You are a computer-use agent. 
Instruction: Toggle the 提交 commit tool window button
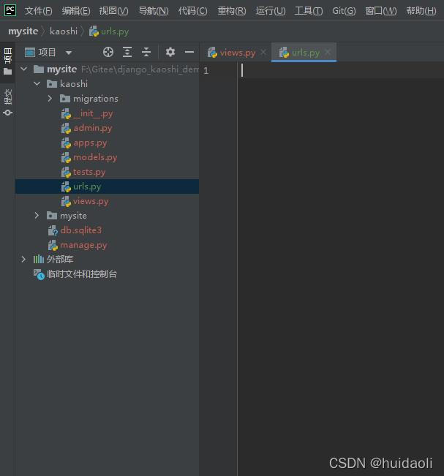click(7, 102)
